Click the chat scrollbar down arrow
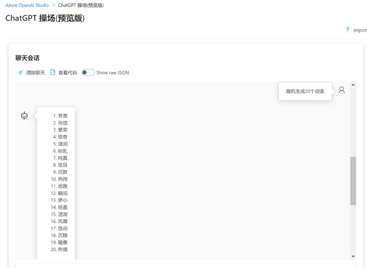Viewport: 367px width, 268px height. point(353,256)
